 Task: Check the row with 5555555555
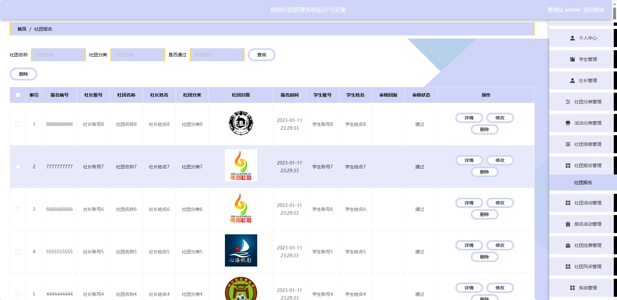[18, 252]
